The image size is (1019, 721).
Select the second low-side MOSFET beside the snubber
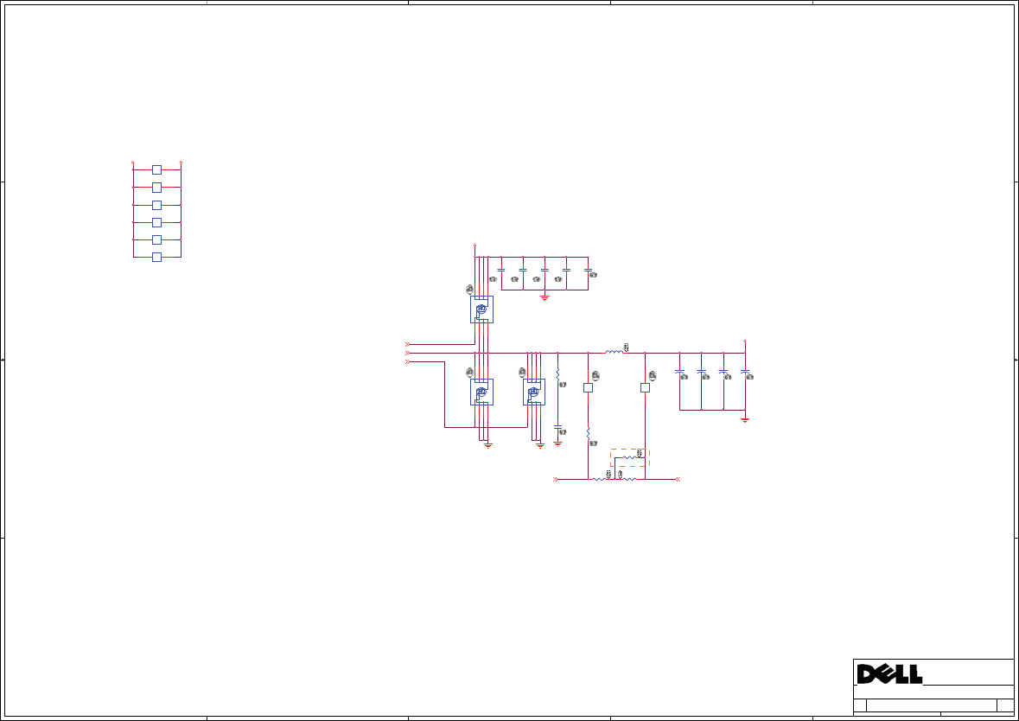[534, 392]
